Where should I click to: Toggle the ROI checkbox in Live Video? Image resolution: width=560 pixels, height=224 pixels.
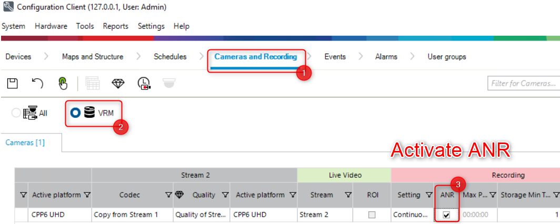pos(372,215)
